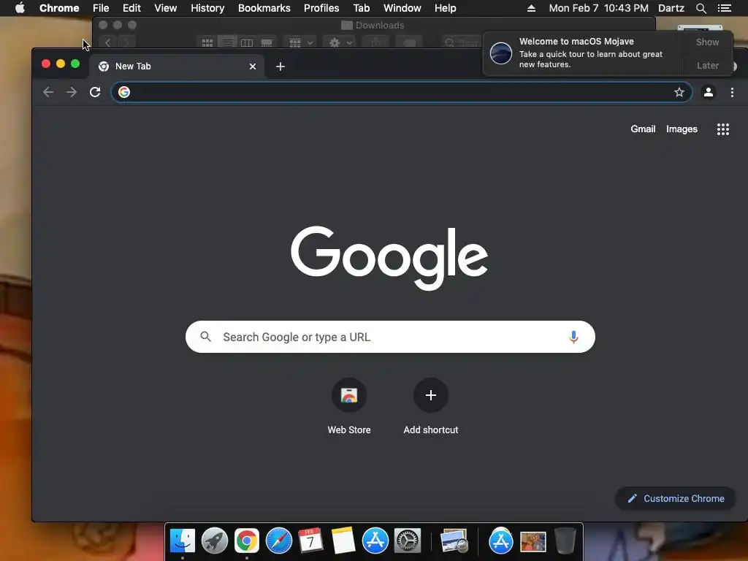Click the Welcome to macOS Mojave notification text
Viewport: 748px width, 561px height.
[577, 42]
